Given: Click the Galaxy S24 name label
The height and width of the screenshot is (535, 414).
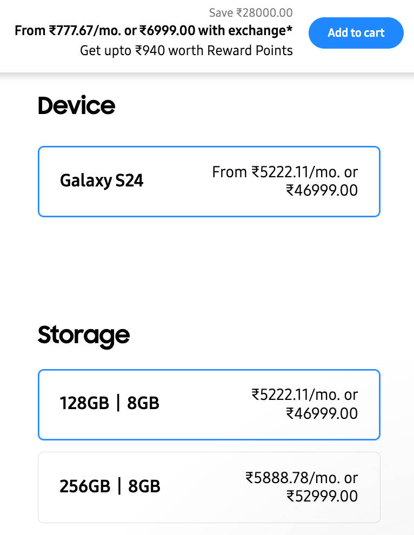Looking at the screenshot, I should pos(102,180).
